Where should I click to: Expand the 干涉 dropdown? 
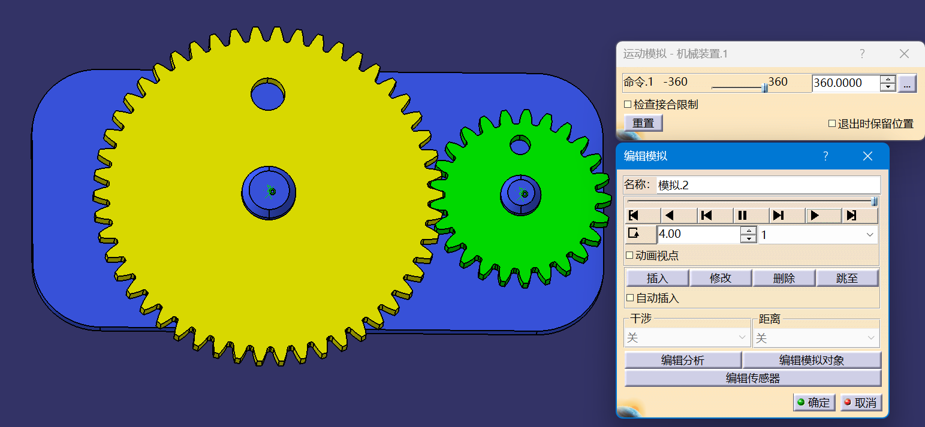(687, 338)
